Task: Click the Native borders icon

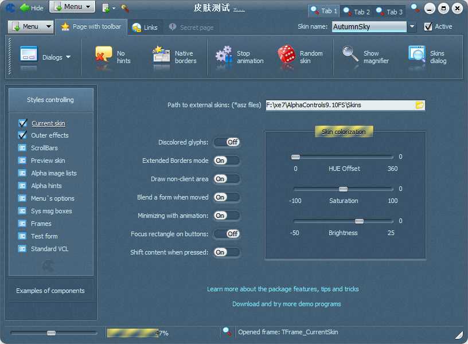Action: coord(161,55)
